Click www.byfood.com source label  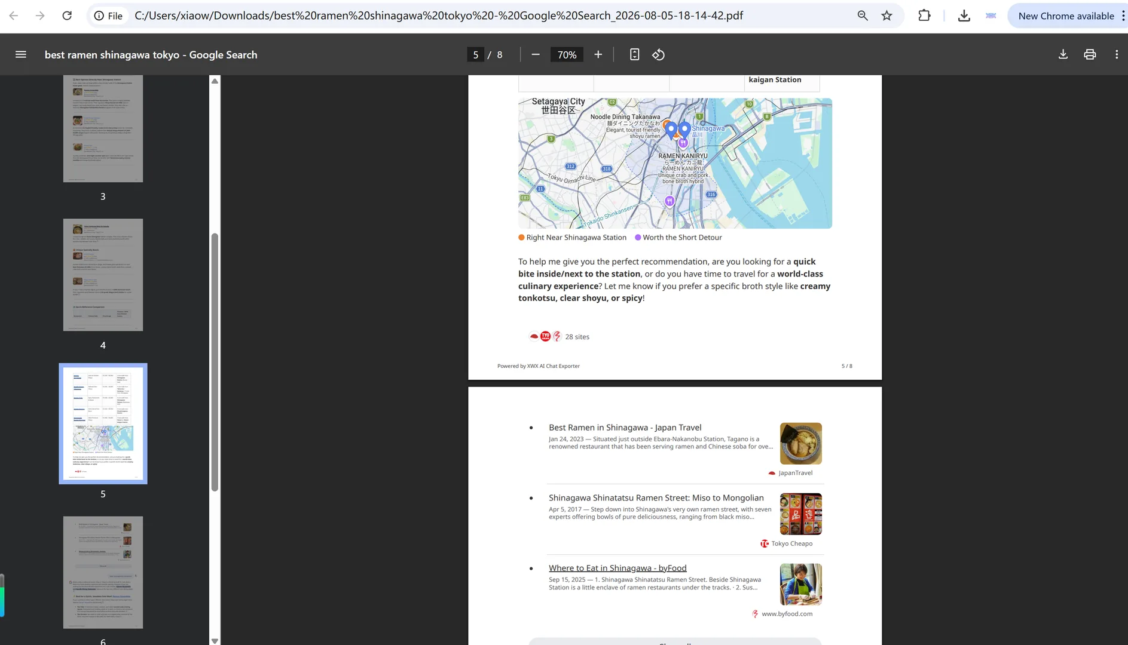click(782, 614)
